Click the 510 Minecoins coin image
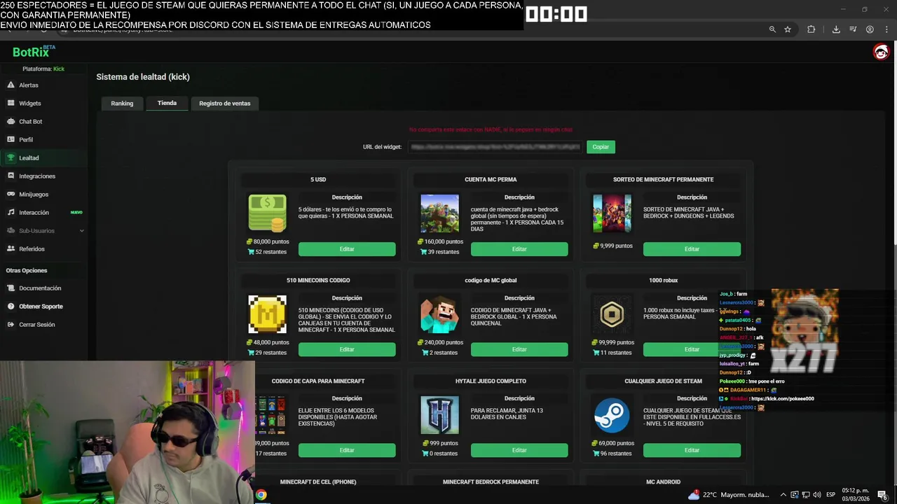 pyautogui.click(x=267, y=314)
